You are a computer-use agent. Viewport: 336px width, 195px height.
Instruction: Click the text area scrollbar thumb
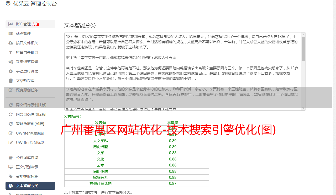(x=303, y=49)
